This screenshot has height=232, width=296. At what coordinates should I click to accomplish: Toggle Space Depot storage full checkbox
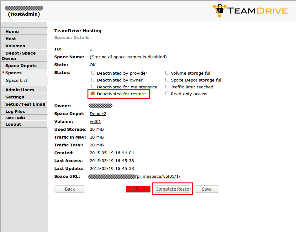tap(167, 80)
